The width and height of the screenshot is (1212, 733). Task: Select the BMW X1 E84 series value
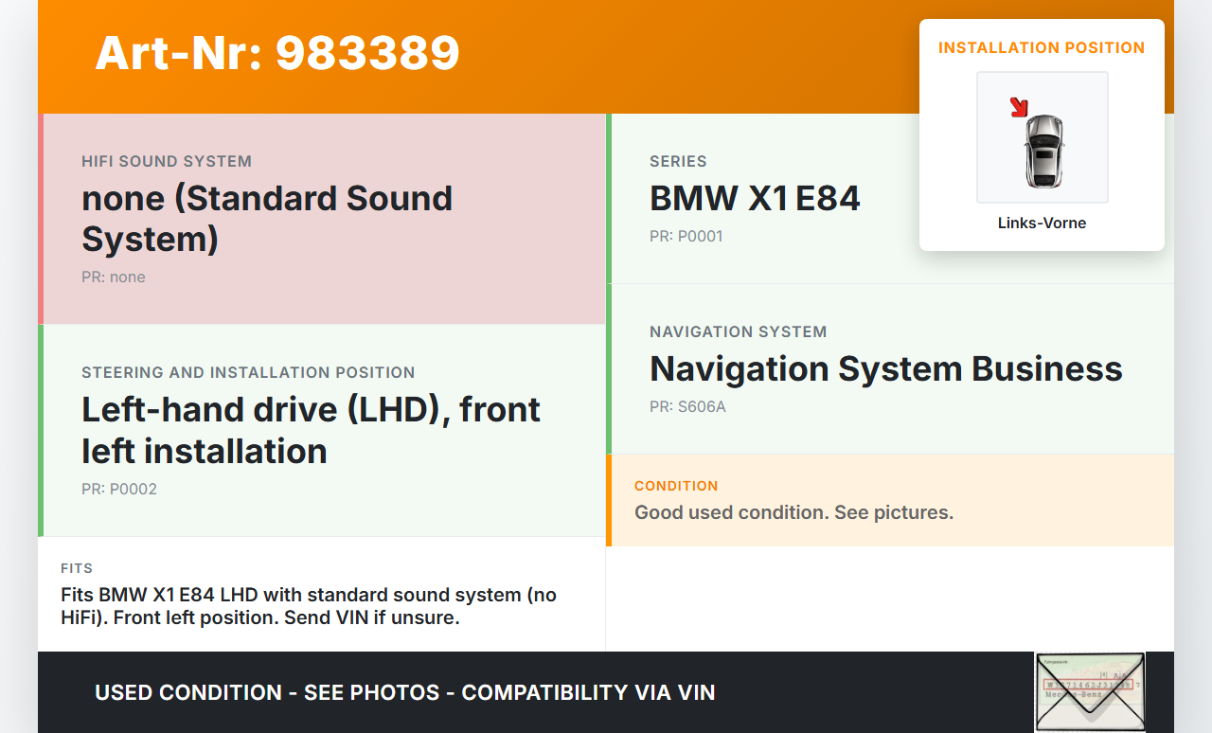pyautogui.click(x=755, y=199)
